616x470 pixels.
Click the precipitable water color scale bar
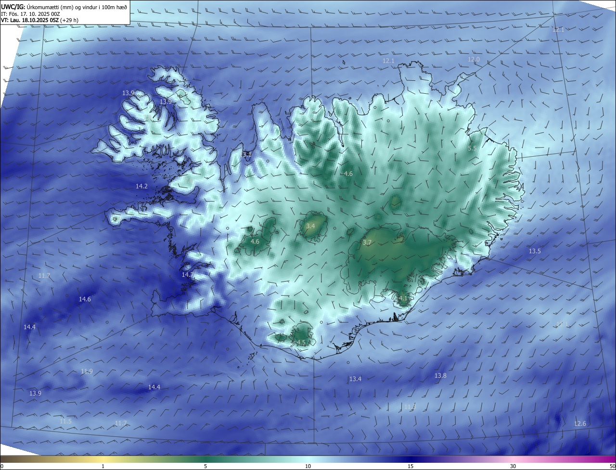tap(308, 459)
